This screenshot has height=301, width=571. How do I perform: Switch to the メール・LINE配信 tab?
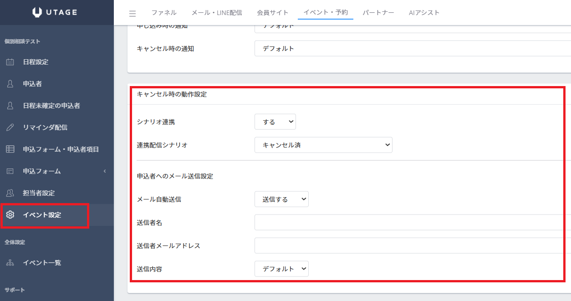217,13
